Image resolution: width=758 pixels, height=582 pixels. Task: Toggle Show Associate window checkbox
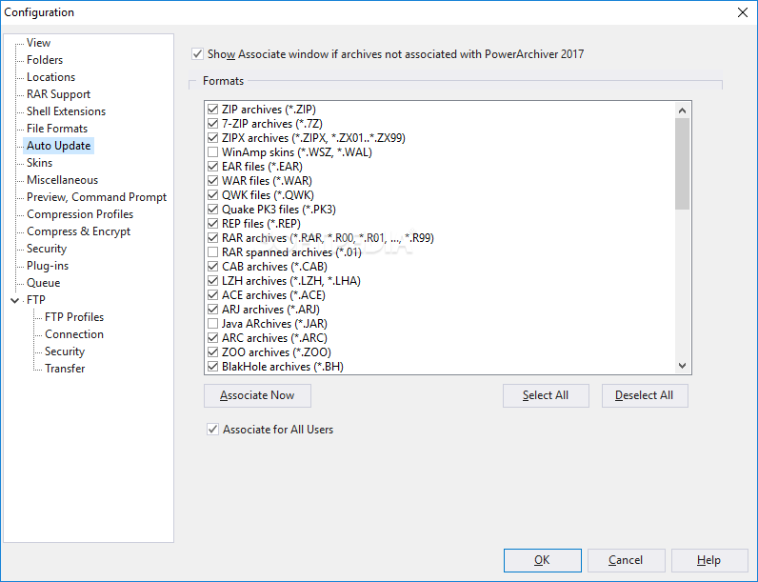[197, 54]
